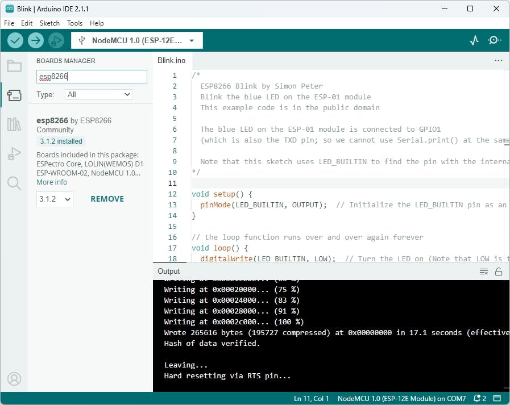Toggle the Boards Manager sidebar icon

(14, 95)
